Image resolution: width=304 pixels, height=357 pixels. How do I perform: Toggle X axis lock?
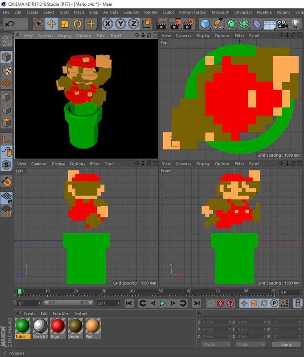click(x=107, y=24)
